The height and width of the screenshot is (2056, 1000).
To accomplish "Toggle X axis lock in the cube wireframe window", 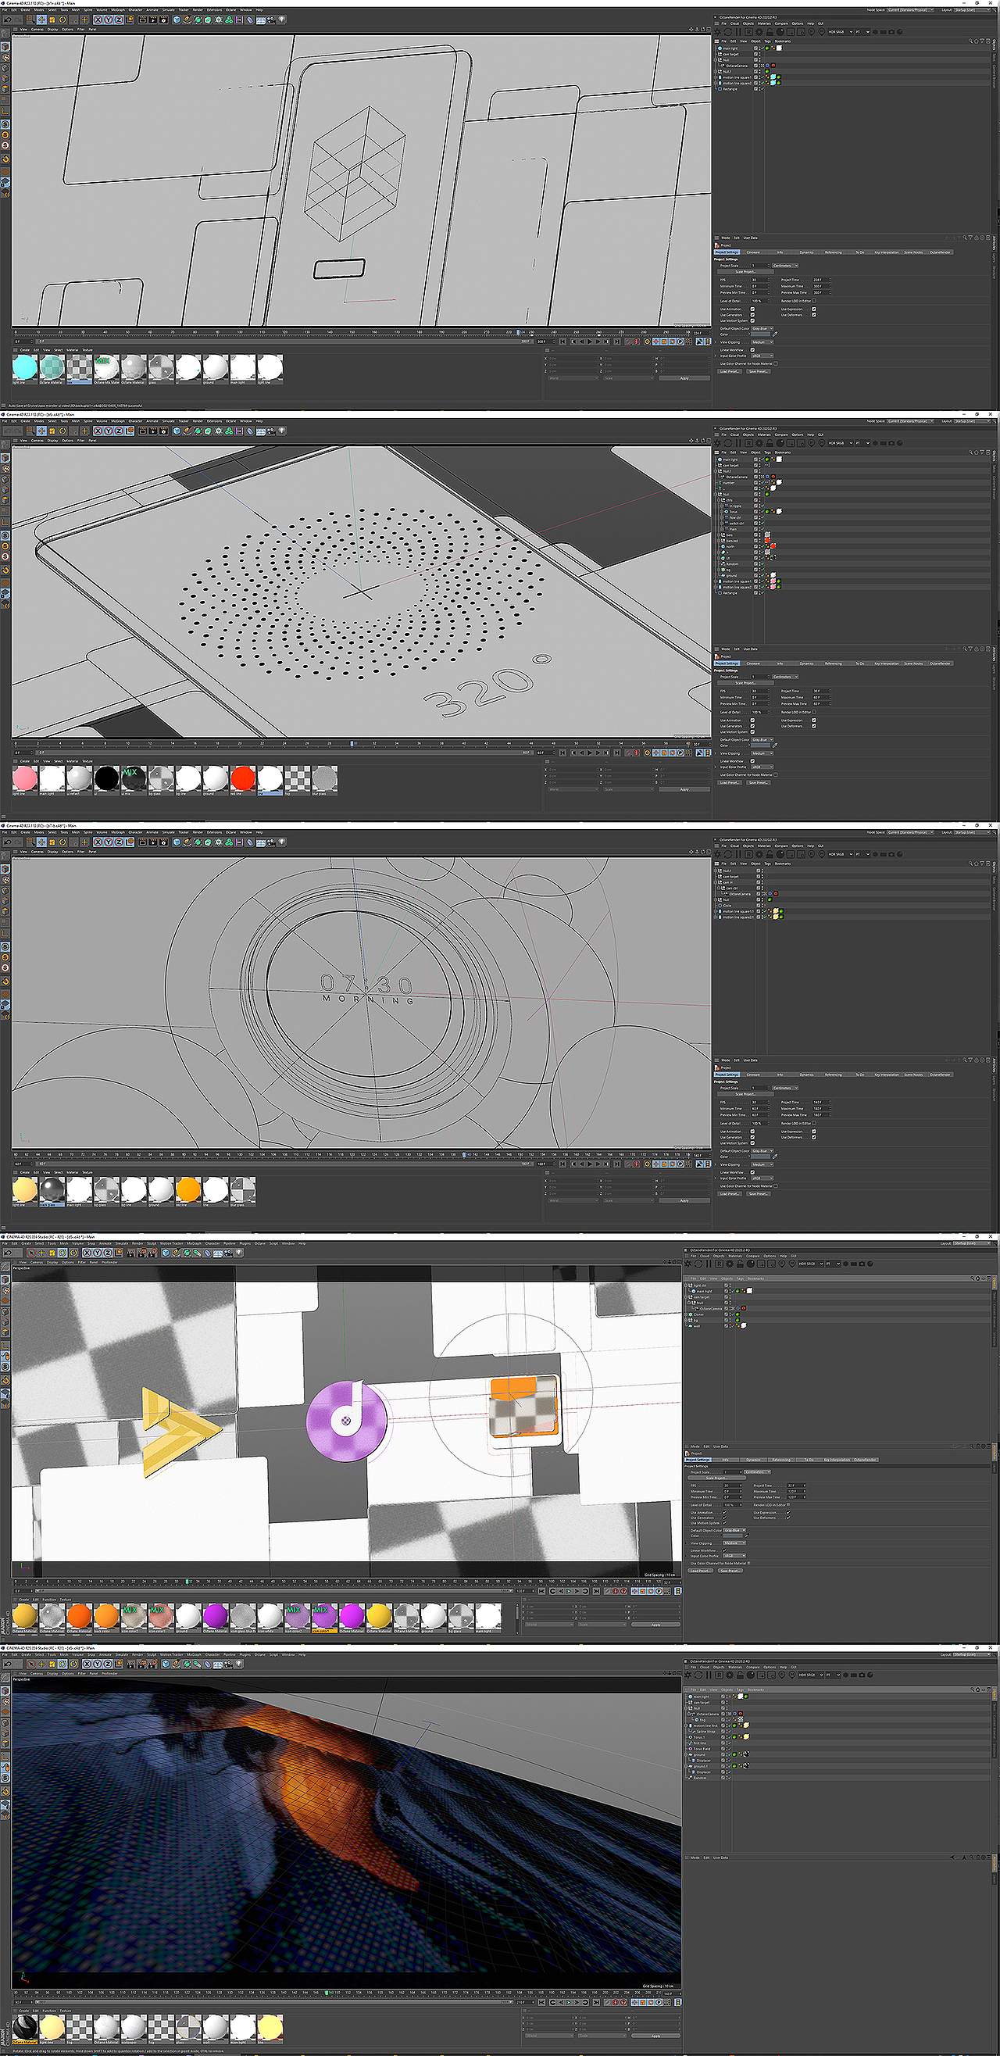I will pos(98,20).
